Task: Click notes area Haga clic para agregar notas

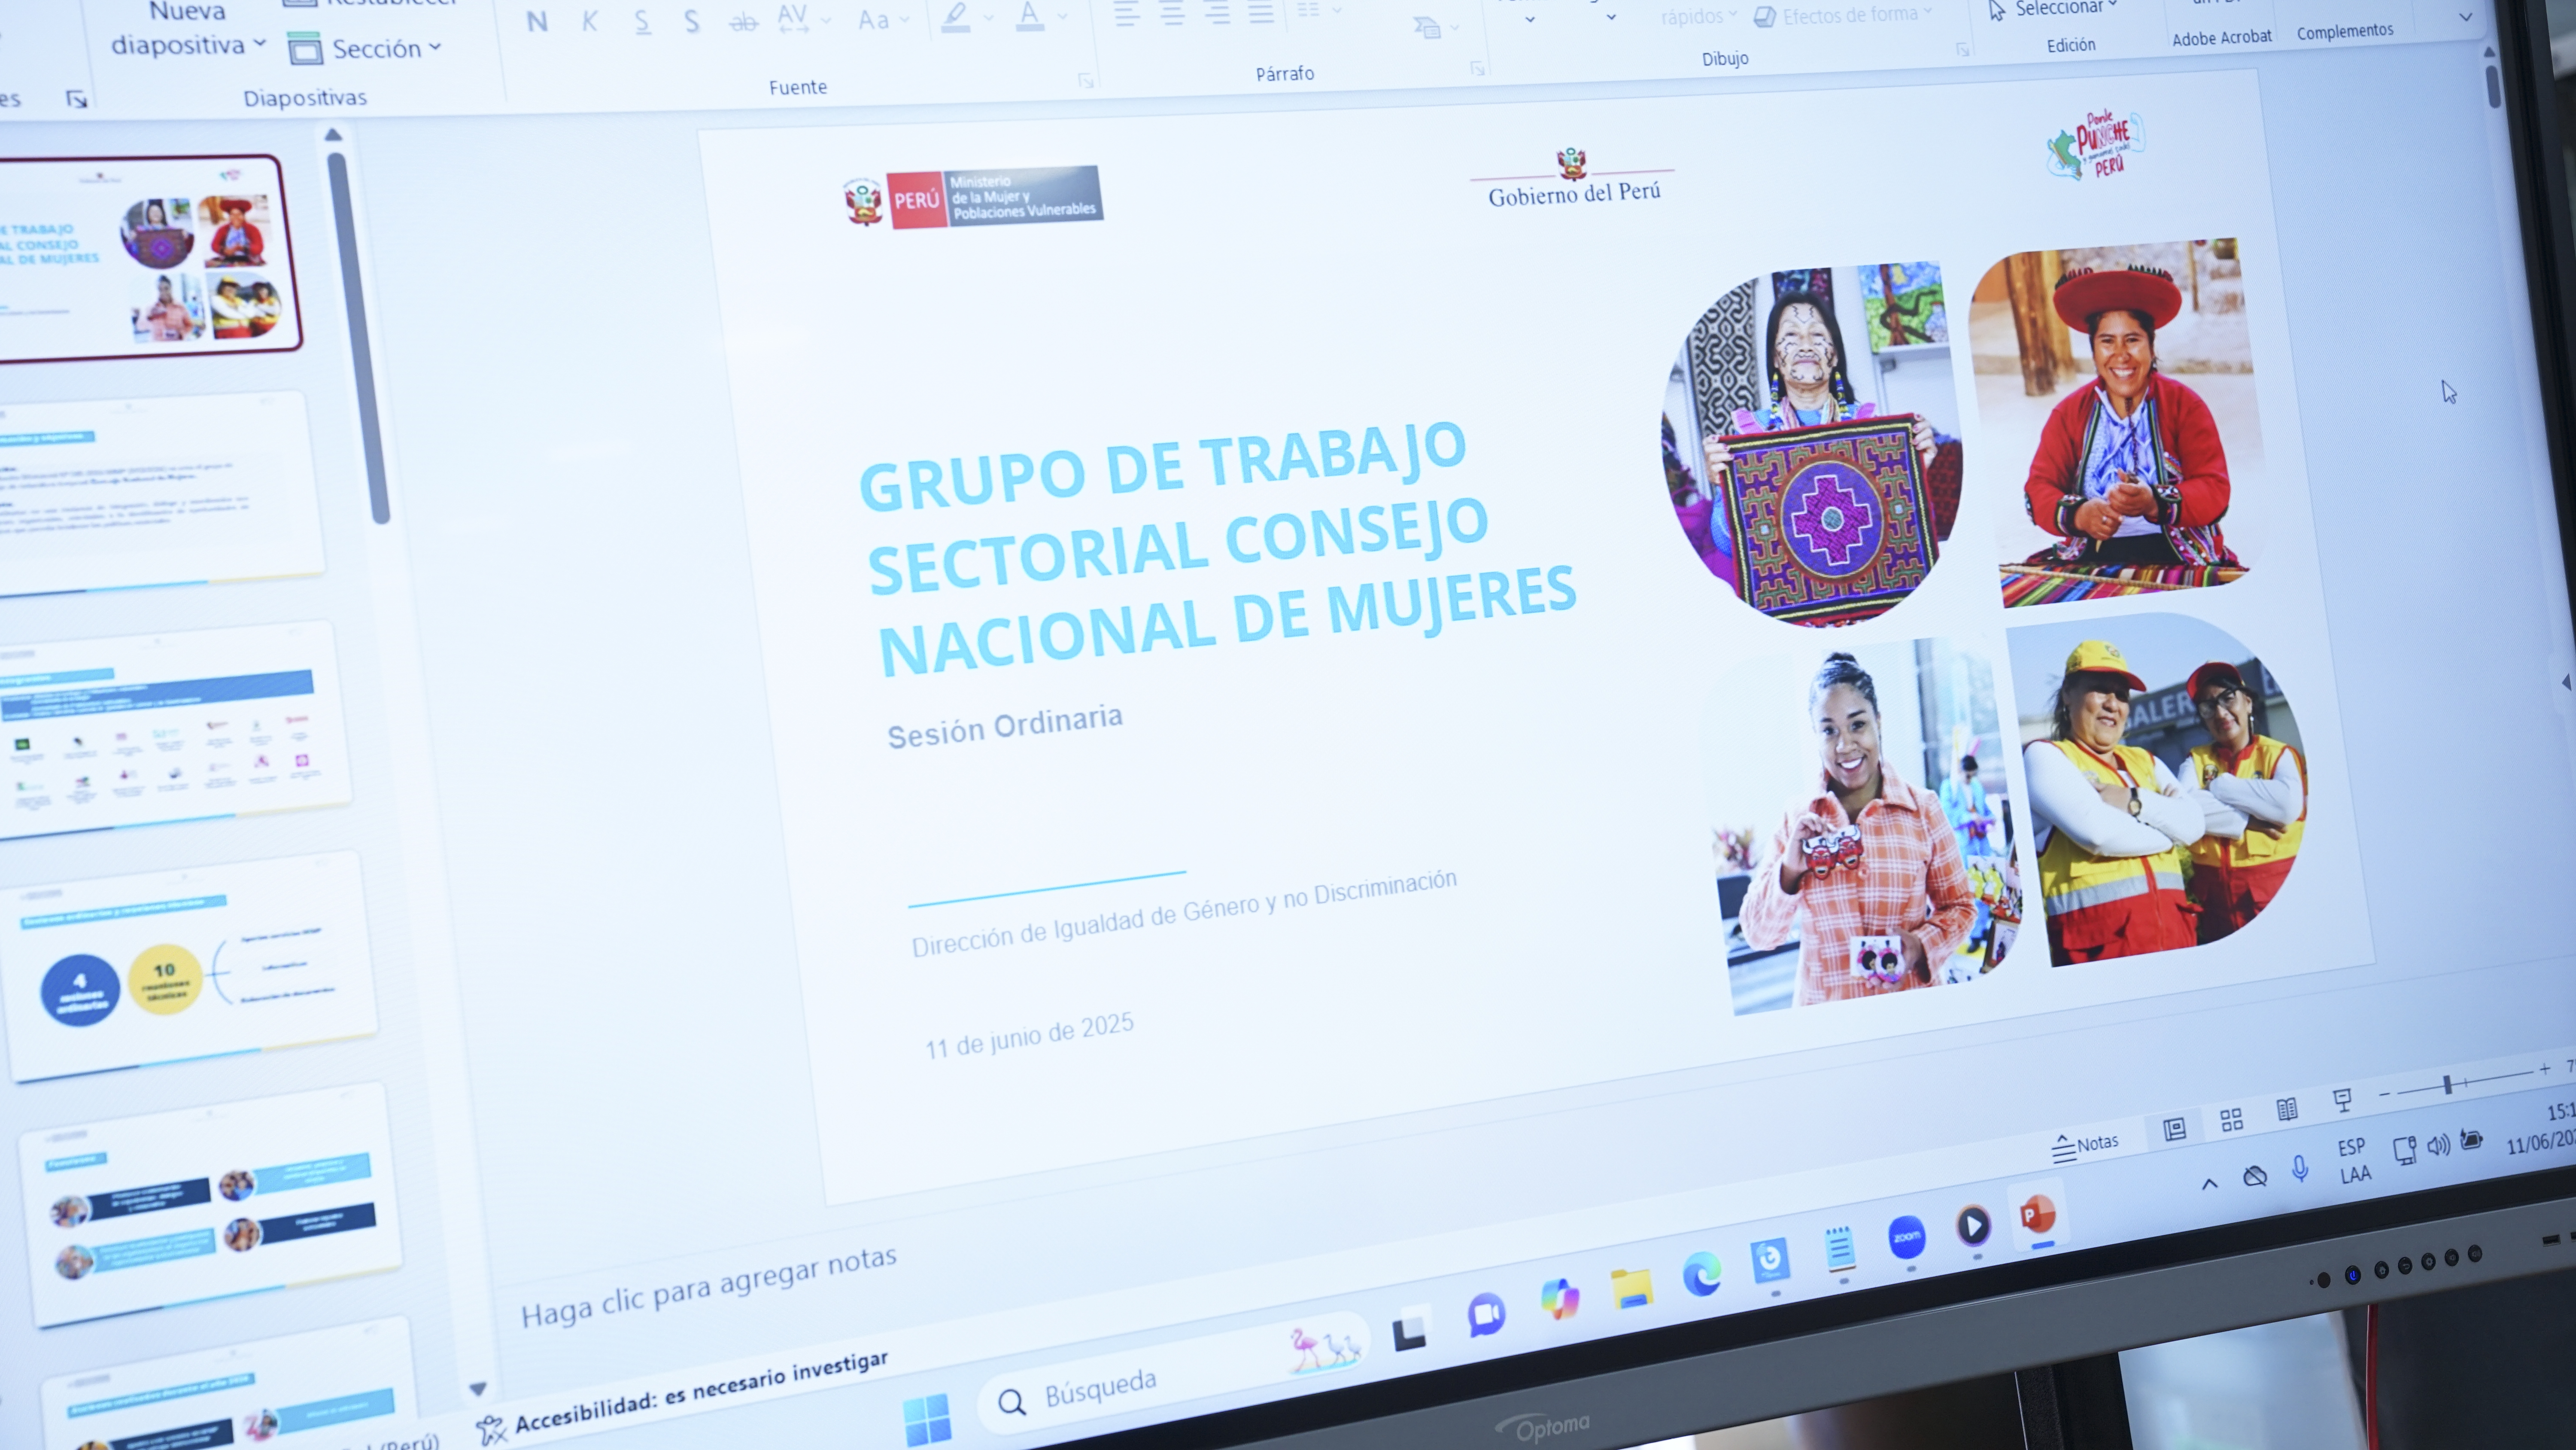Action: (708, 1287)
